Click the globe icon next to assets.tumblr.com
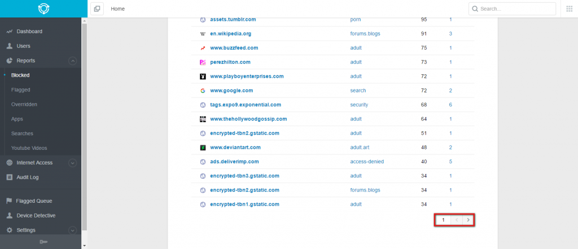This screenshot has width=578, height=249. click(x=203, y=20)
